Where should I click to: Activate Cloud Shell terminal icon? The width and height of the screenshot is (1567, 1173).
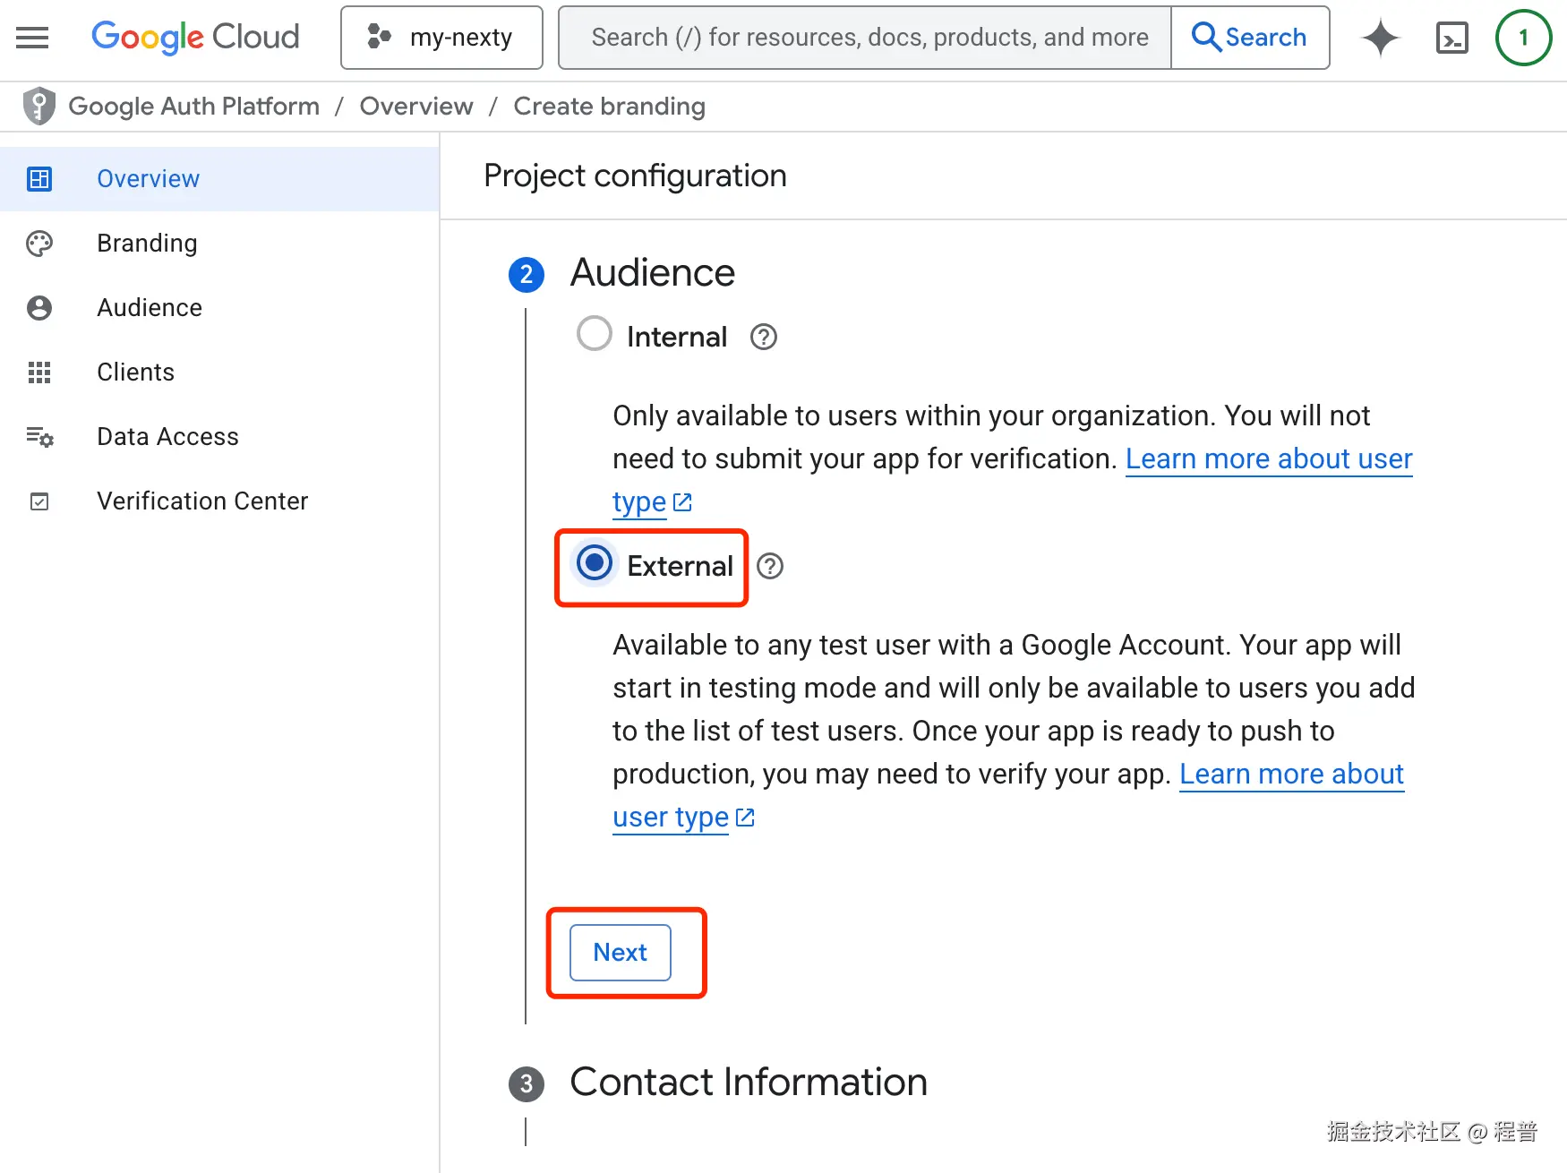click(1451, 38)
